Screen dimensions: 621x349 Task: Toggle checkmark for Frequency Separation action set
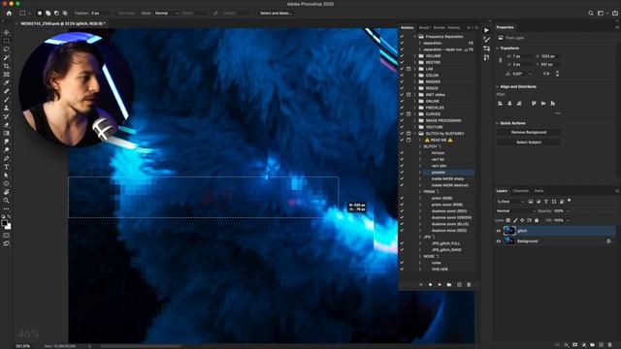pyautogui.click(x=402, y=37)
